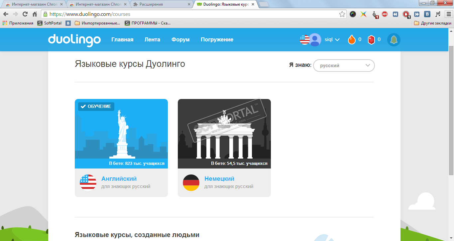This screenshot has height=241, width=454.
Task: Reload the Duolingo page
Action: click(25, 14)
